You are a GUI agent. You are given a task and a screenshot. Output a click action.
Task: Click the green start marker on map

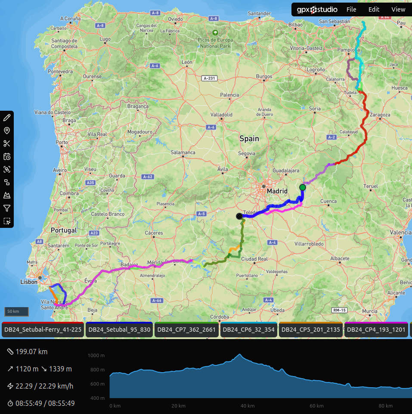click(303, 187)
